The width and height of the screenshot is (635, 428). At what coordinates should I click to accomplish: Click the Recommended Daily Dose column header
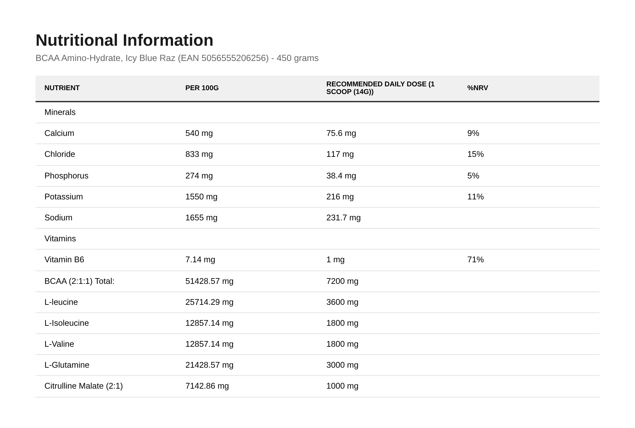click(380, 88)
